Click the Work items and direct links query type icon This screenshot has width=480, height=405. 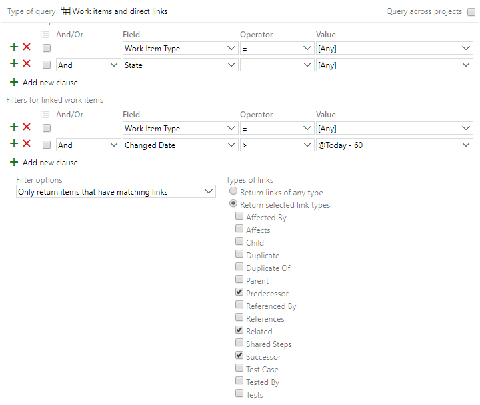(65, 11)
